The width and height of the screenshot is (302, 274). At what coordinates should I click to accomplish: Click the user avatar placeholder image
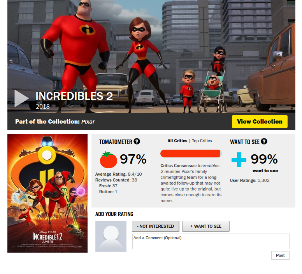click(111, 236)
